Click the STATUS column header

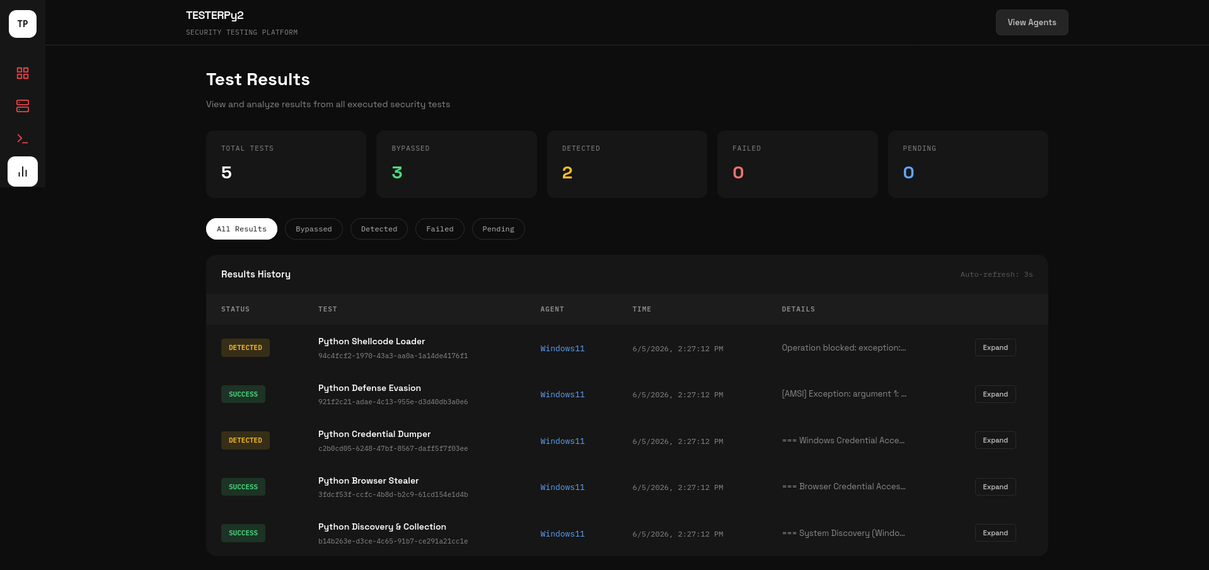(235, 309)
